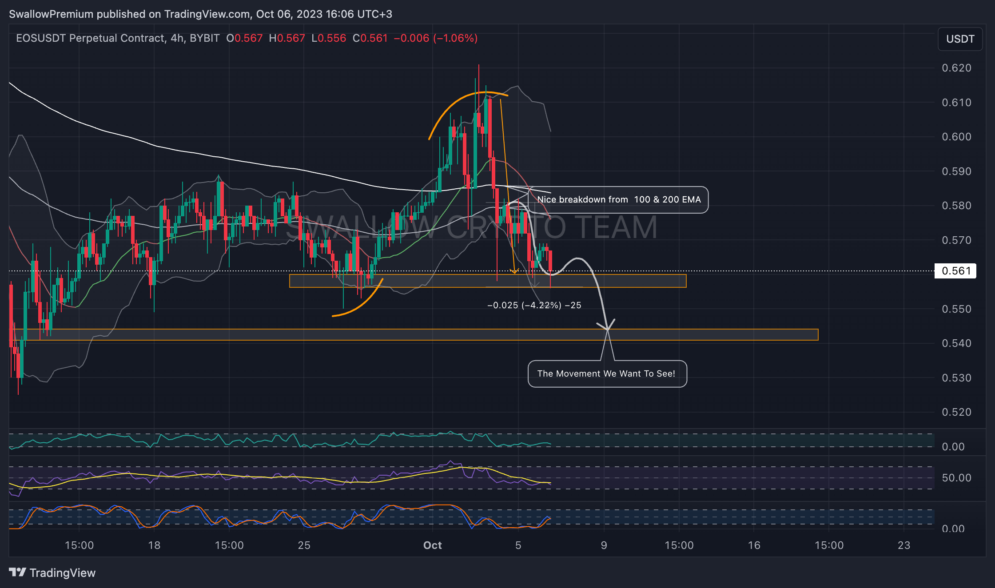Click the USDT currency button
The height and width of the screenshot is (588, 995).
click(960, 39)
